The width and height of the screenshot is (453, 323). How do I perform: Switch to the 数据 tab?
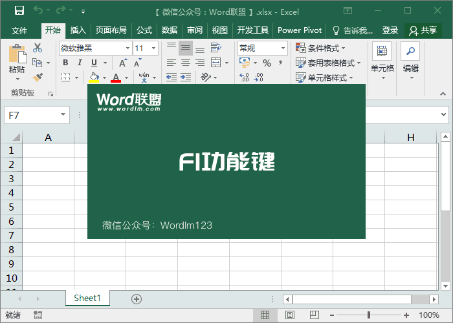170,30
